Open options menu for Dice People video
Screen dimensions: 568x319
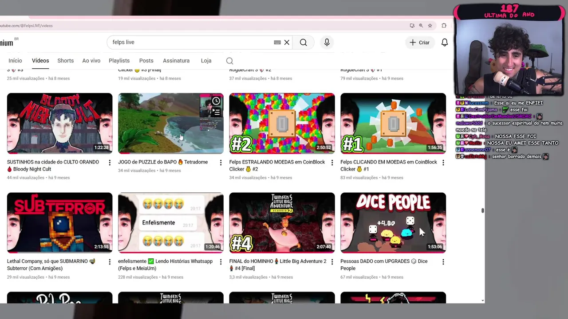(443, 262)
